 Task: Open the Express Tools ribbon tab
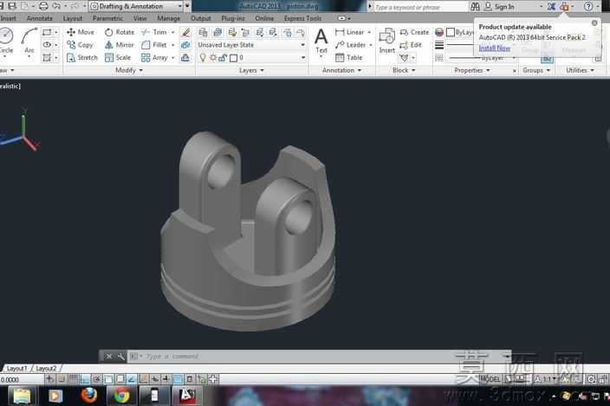[x=303, y=18]
